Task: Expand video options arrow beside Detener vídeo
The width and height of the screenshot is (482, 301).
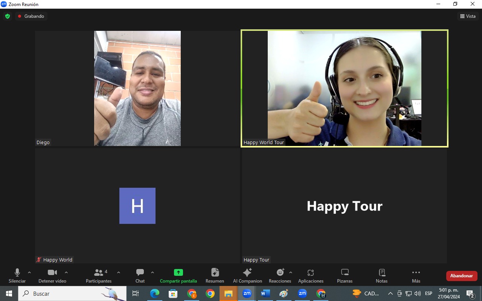Action: [66, 272]
